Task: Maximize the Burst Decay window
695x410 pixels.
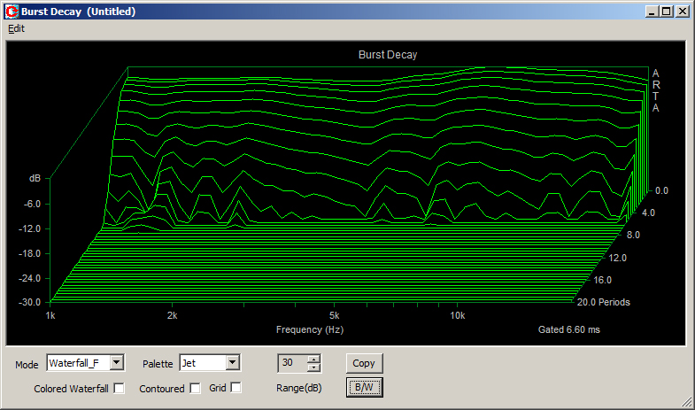Action: point(667,12)
